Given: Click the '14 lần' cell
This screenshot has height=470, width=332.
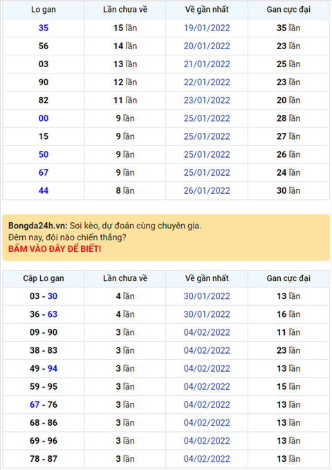Looking at the screenshot, I should click(x=125, y=46).
